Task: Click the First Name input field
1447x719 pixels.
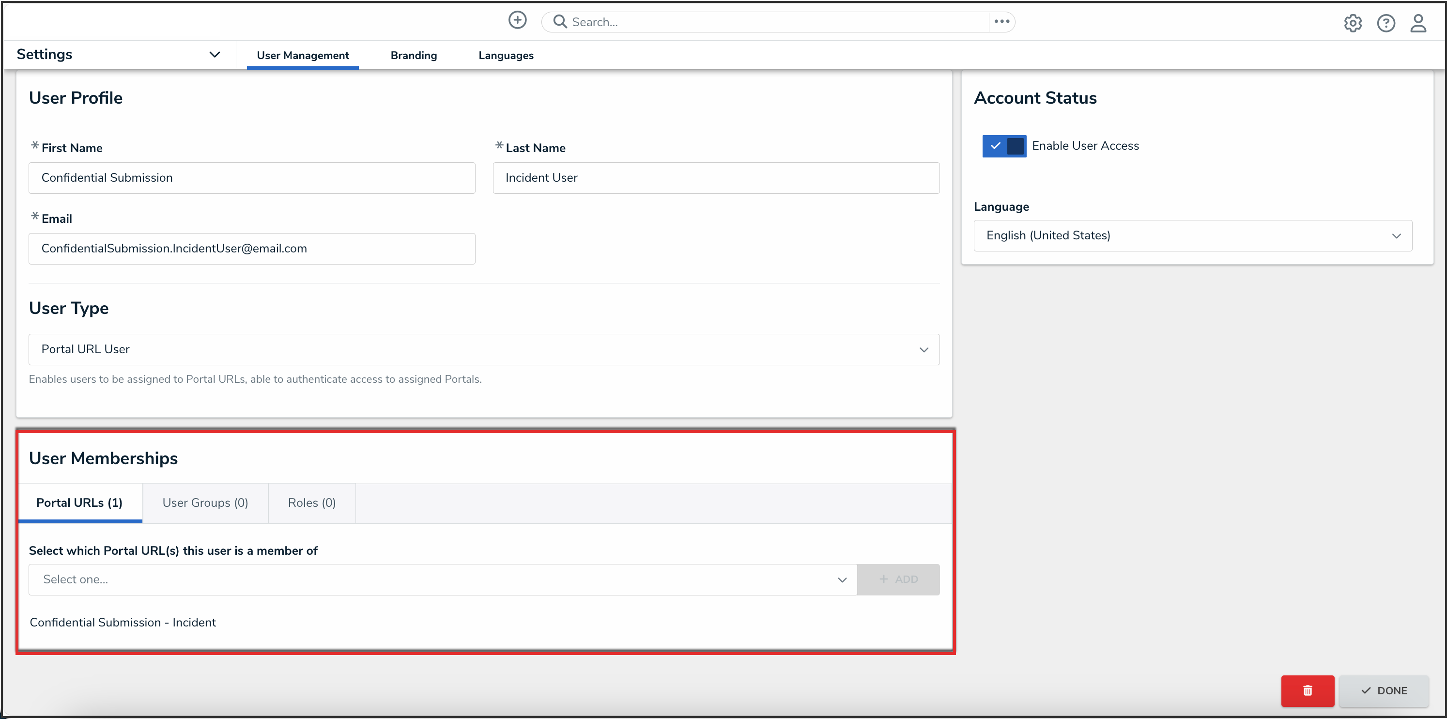Action: (252, 178)
